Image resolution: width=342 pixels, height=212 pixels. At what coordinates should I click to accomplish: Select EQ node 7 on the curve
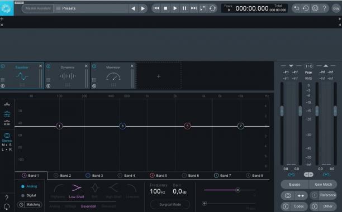(x=241, y=126)
